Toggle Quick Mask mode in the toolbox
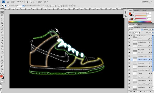154x93 pixels. click(x=2, y=80)
